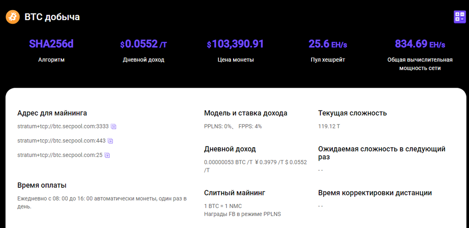Click 'Дневной доход' label under $0.0552 /T
This screenshot has height=228, width=469.
tap(143, 60)
